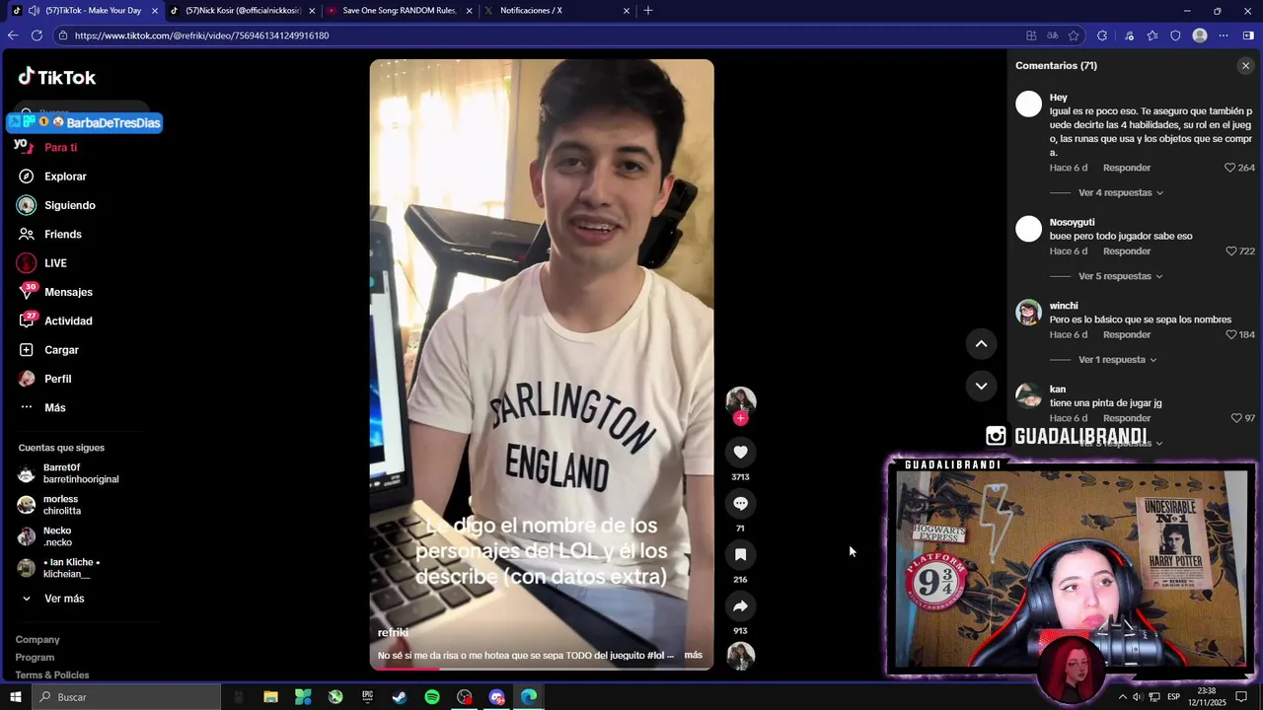The image size is (1263, 710).
Task: Click the TikTok logo
Action: 57,77
